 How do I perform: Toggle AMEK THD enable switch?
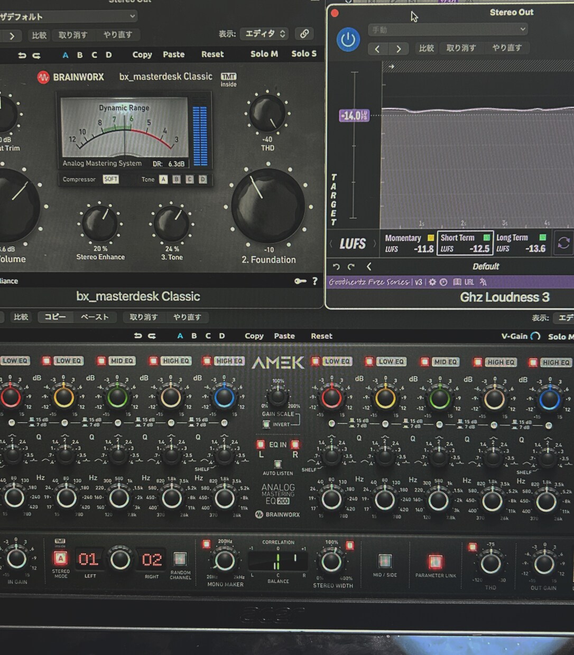[473, 547]
